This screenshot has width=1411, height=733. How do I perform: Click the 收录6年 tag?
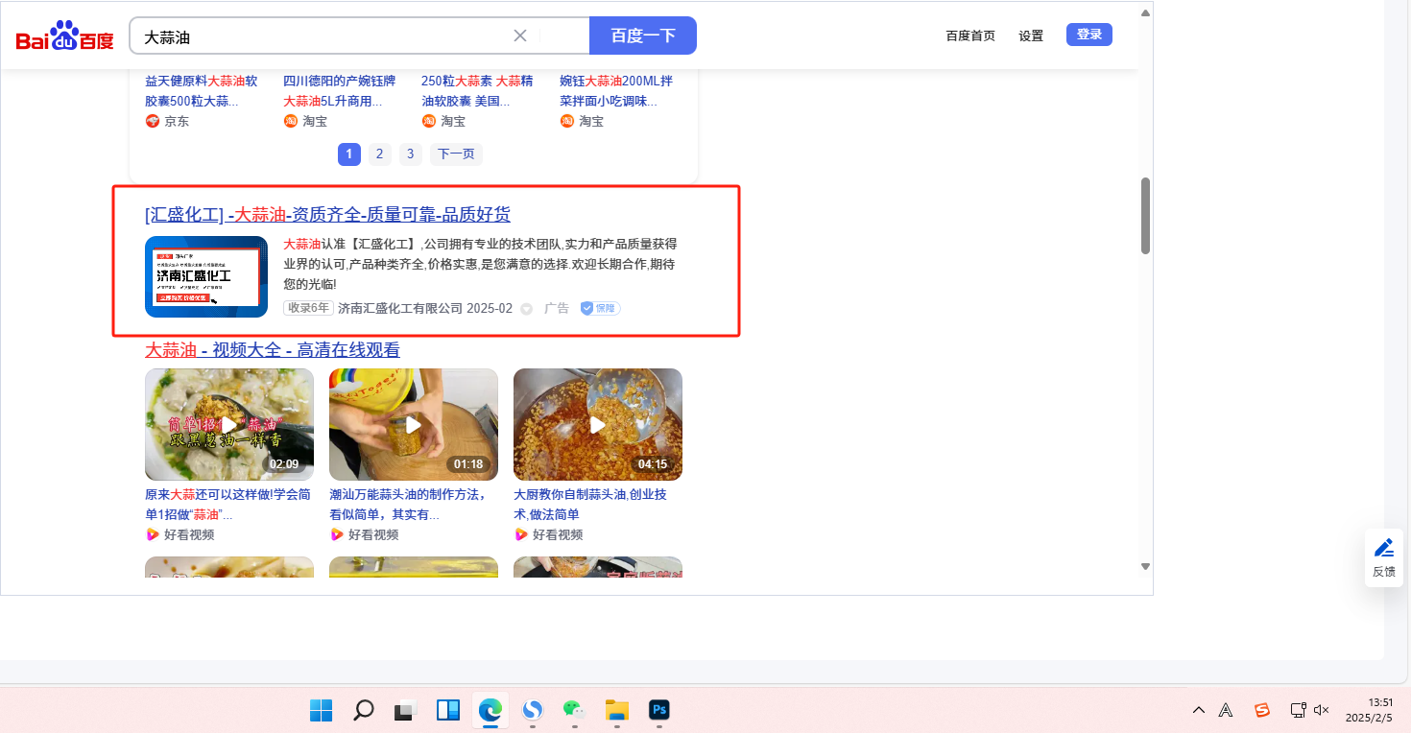308,308
